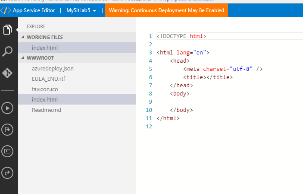Open the Search icon in sidebar

(7, 51)
